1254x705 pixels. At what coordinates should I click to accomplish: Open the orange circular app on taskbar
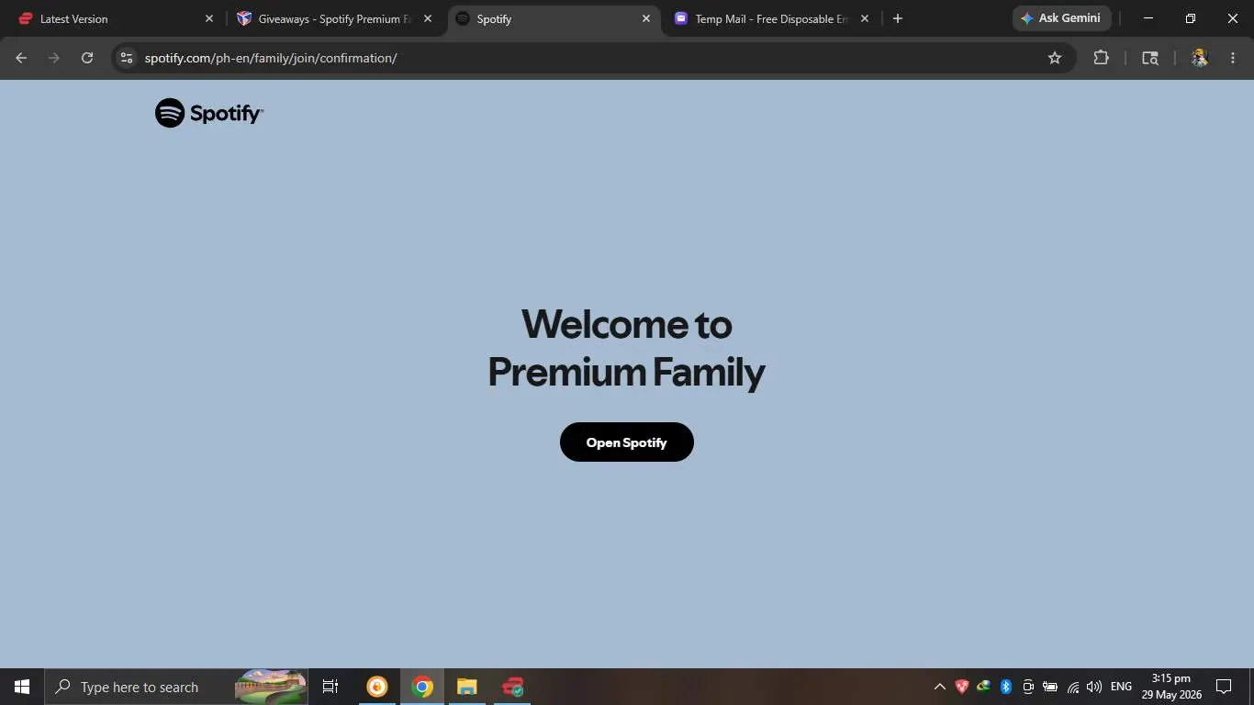(x=377, y=687)
